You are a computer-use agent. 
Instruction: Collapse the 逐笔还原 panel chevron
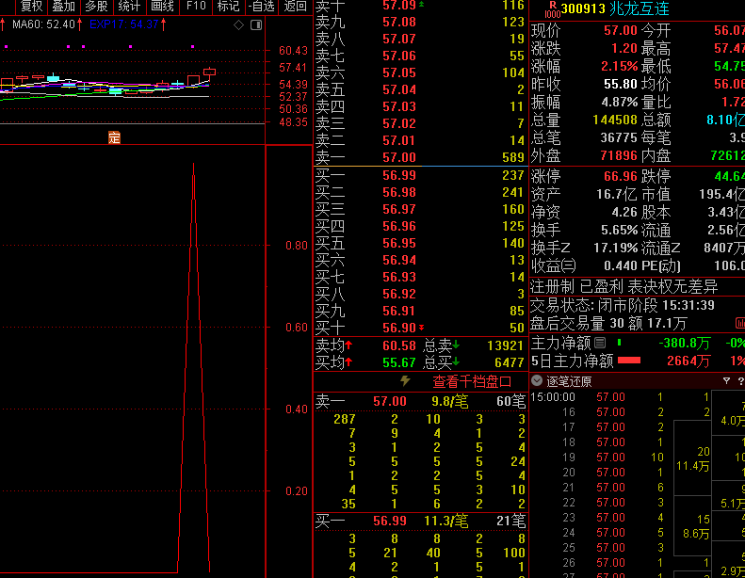coord(537,381)
